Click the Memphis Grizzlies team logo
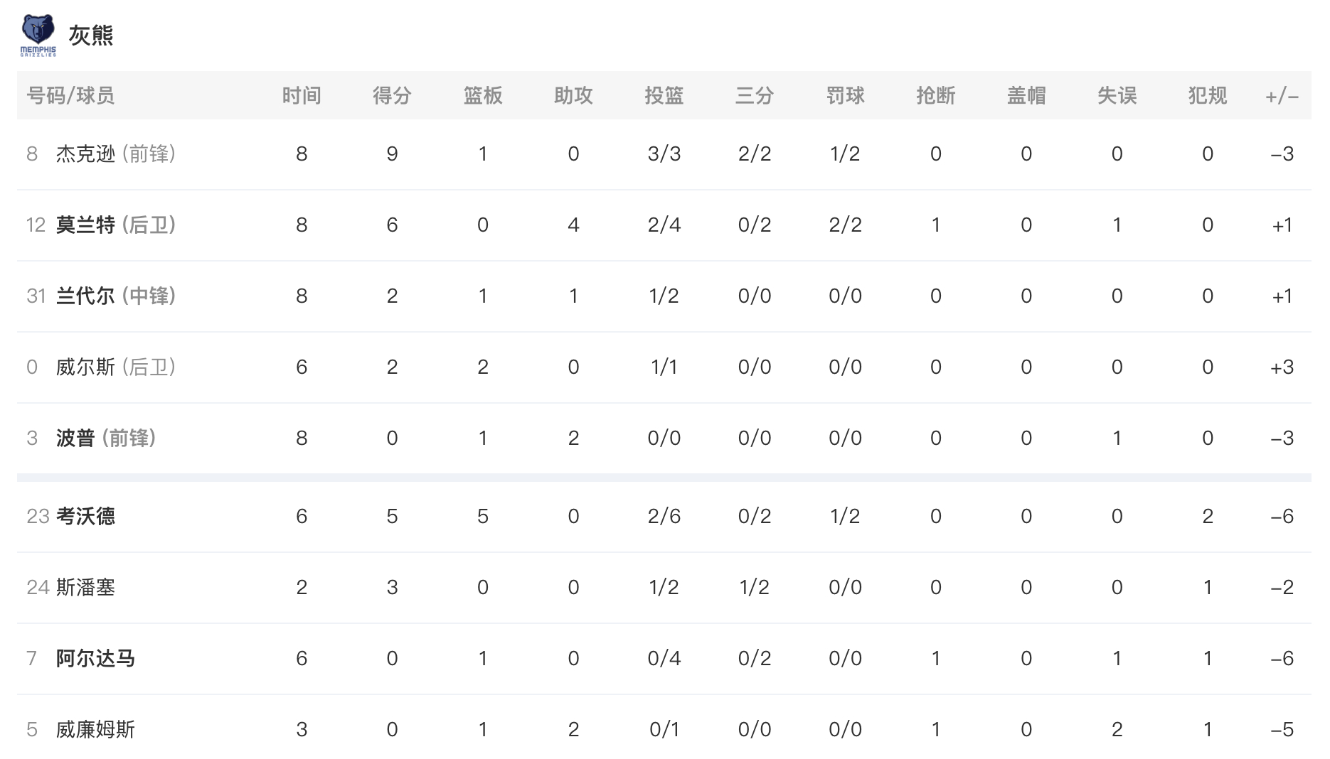Screen dimensions: 1330x759 click(x=38, y=35)
